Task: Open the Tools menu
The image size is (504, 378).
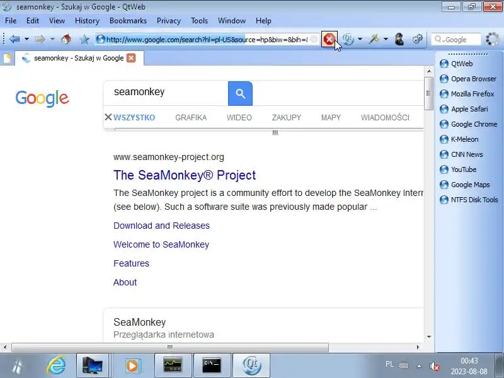Action: click(199, 21)
